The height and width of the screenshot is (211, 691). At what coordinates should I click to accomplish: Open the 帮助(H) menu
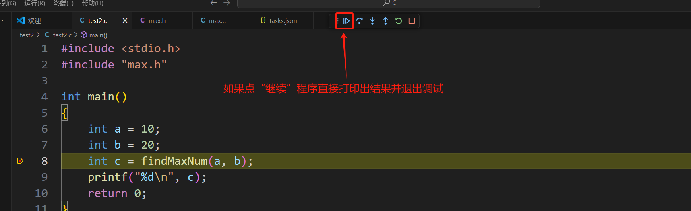93,3
